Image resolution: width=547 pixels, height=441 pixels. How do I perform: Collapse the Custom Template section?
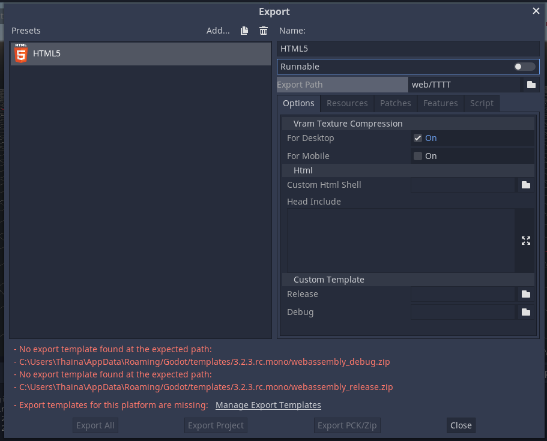click(x=329, y=279)
